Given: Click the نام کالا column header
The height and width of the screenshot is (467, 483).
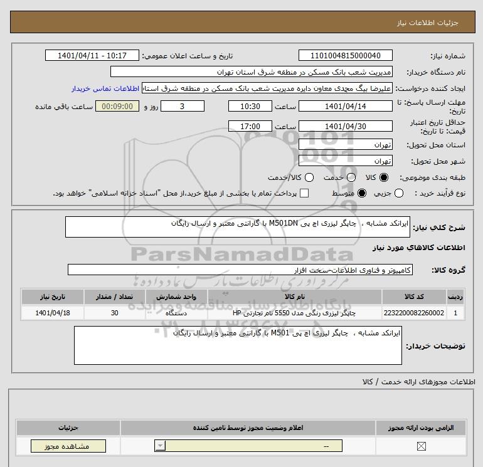Looking at the screenshot, I should point(295,296).
